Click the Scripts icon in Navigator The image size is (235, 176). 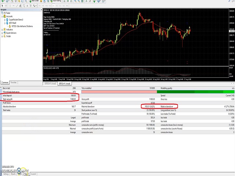[5, 36]
